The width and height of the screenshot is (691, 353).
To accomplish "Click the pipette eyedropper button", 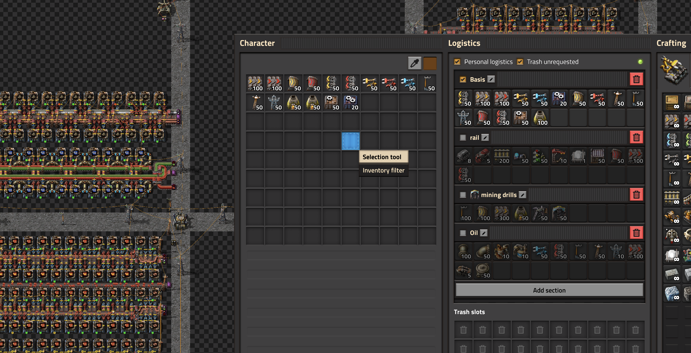I will (414, 63).
